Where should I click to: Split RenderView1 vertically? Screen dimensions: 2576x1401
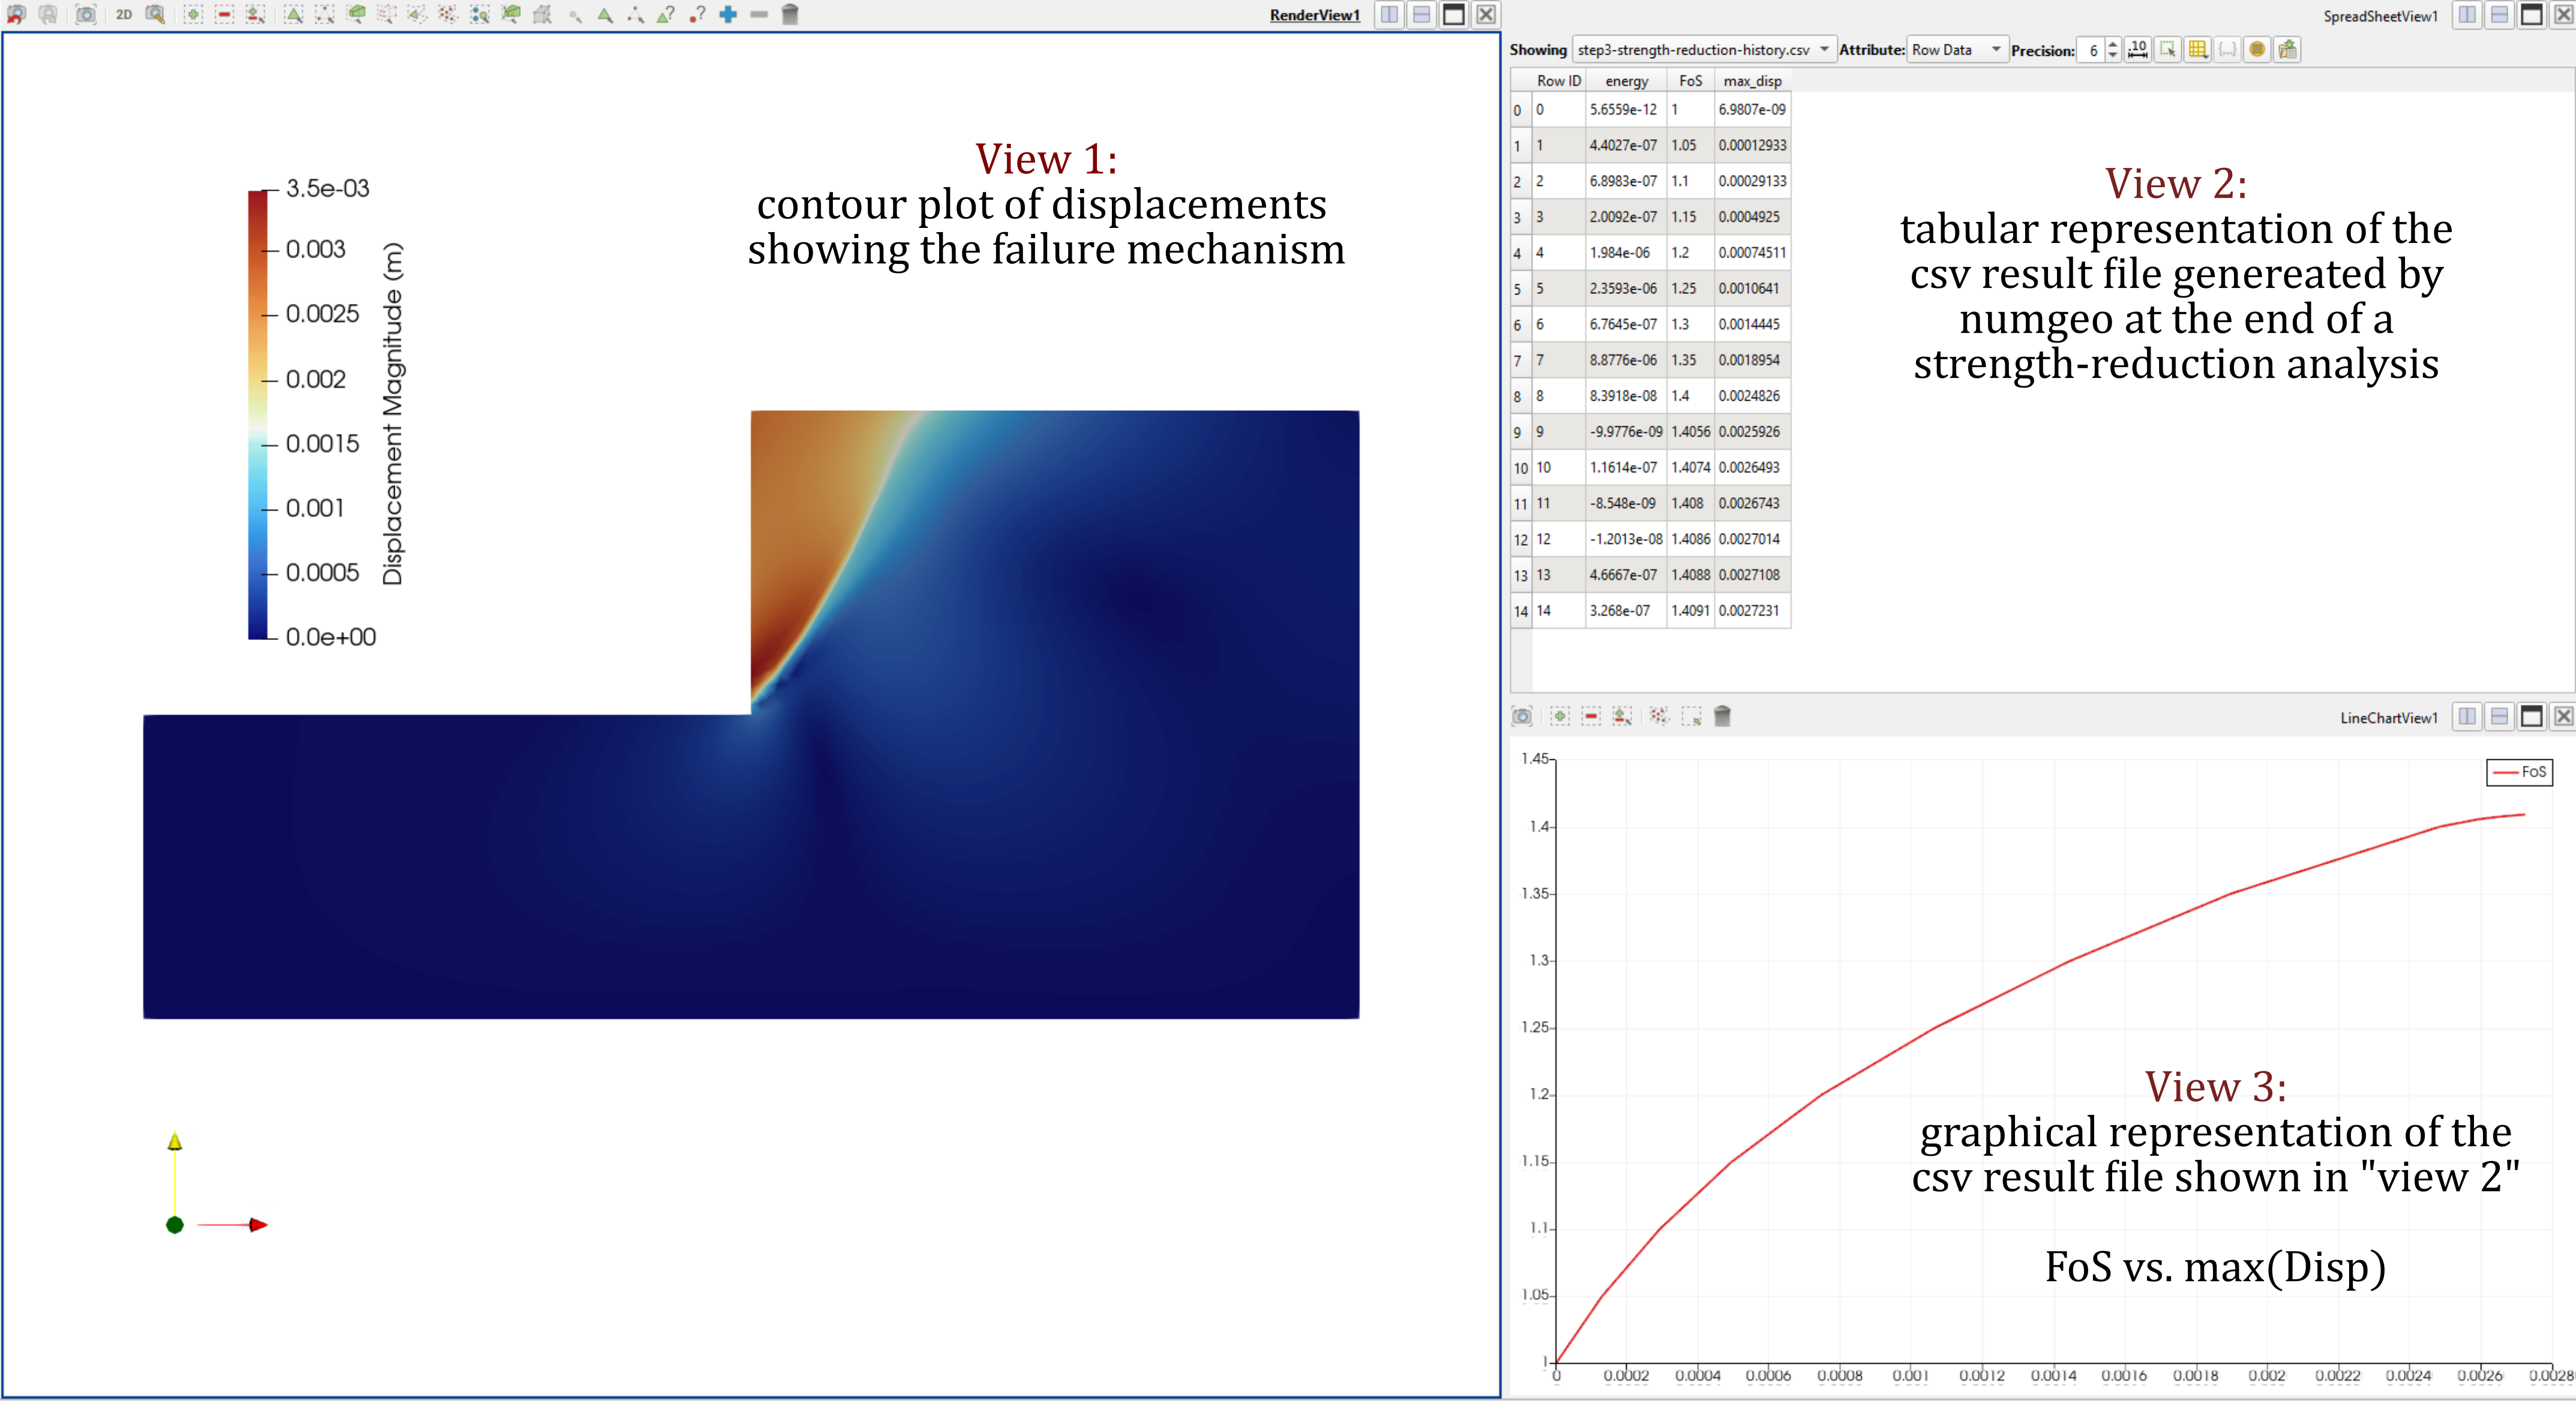tap(1421, 14)
